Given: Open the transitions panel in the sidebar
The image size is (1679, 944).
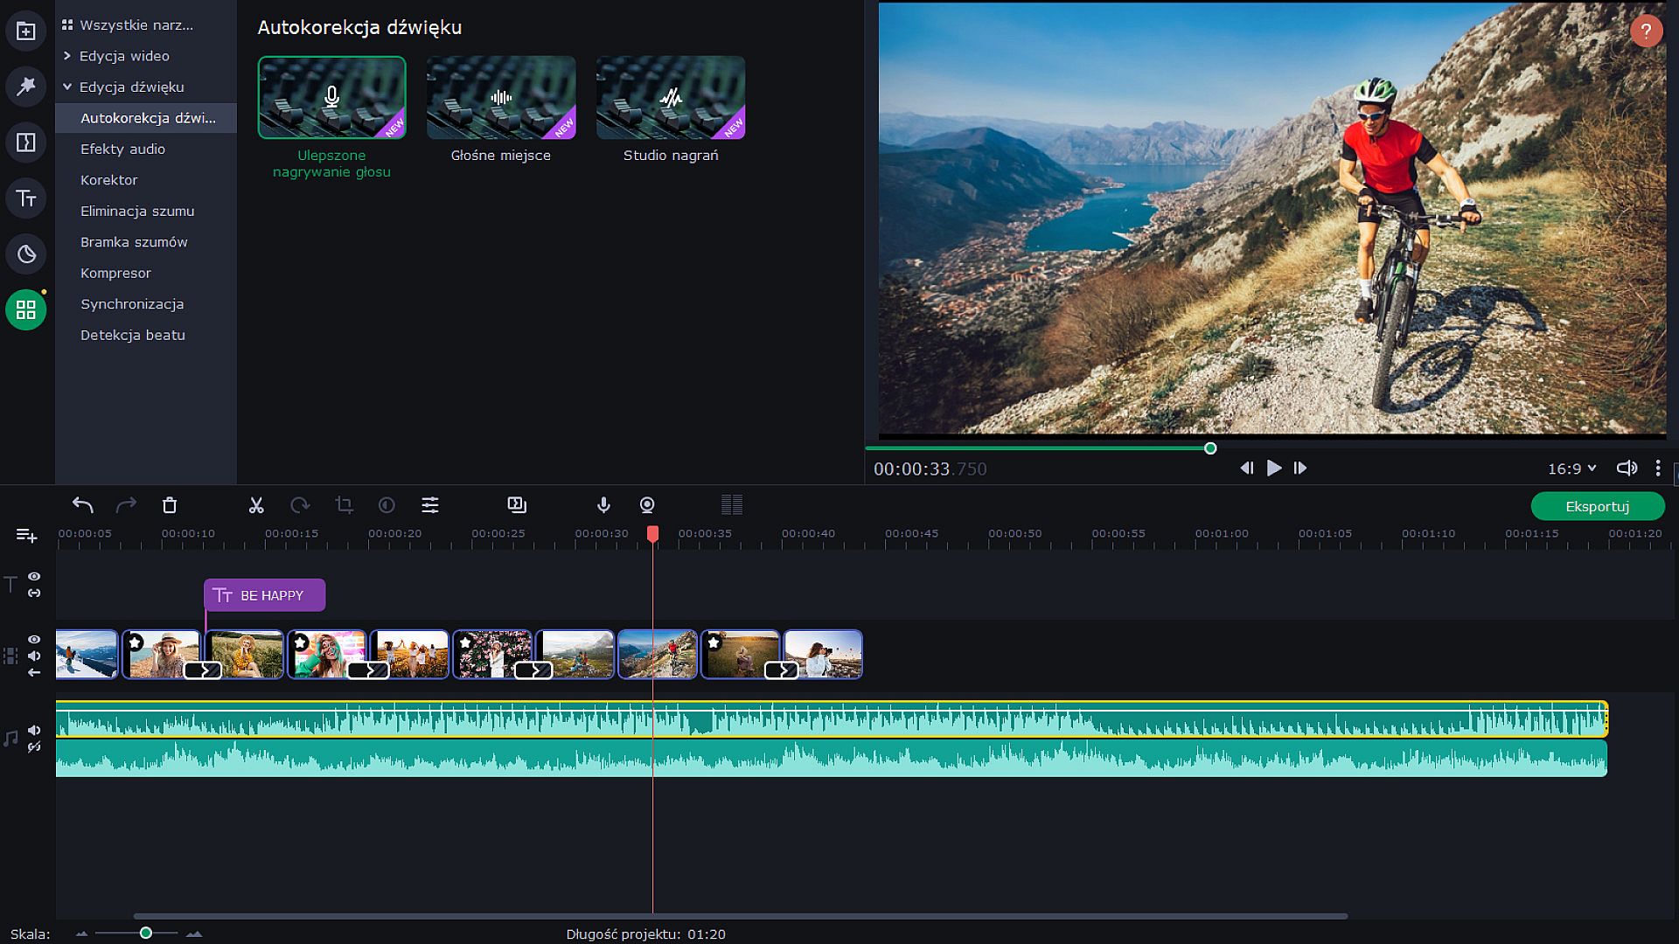Looking at the screenshot, I should [26, 142].
